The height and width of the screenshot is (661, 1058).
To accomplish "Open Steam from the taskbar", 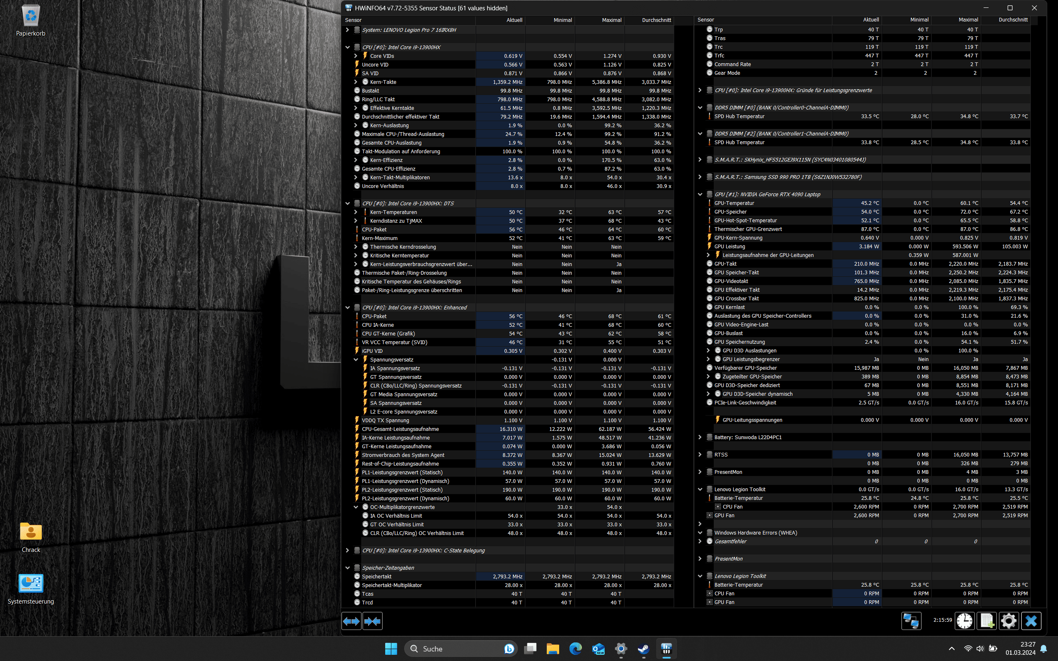I will tap(643, 649).
